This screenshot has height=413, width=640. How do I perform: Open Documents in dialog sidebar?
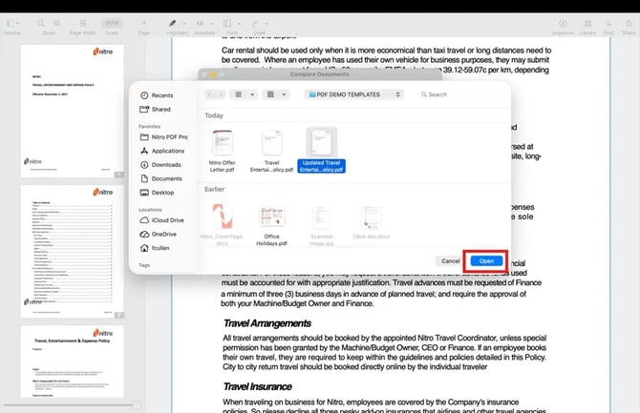160,178
